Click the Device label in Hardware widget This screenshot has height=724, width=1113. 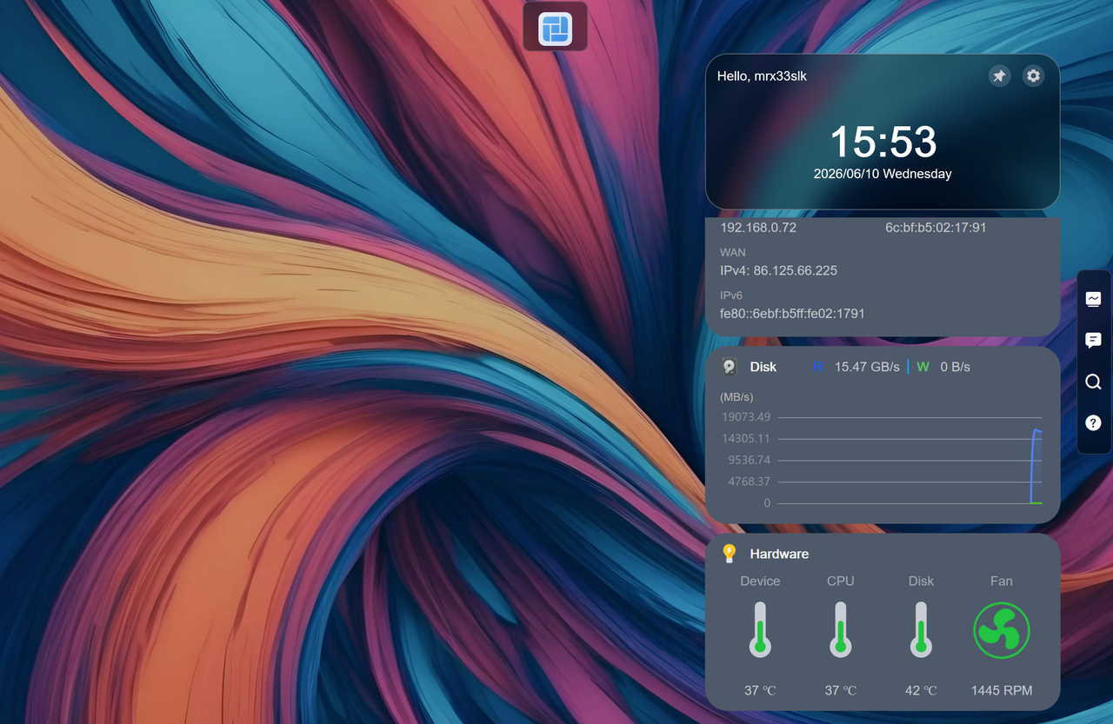tap(760, 581)
